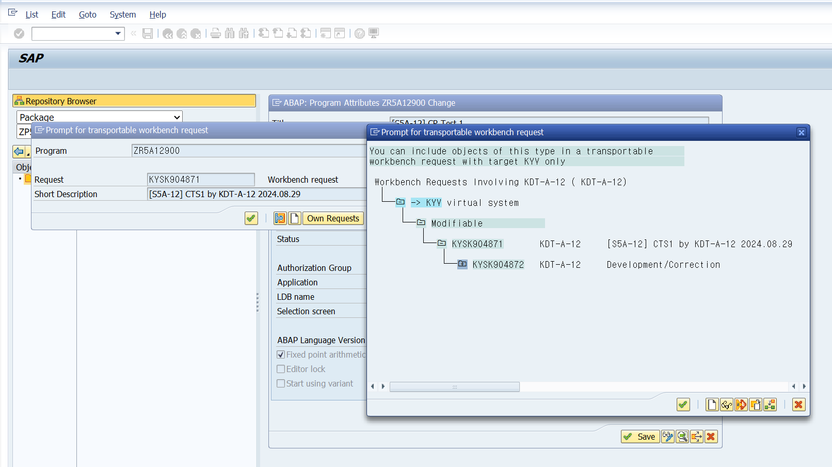This screenshot has width=832, height=467.
Task: Click the Save diskette icon in standard toolbar
Action: (148, 34)
